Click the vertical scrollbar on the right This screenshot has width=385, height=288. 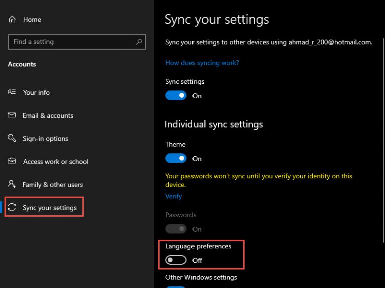pyautogui.click(x=383, y=140)
